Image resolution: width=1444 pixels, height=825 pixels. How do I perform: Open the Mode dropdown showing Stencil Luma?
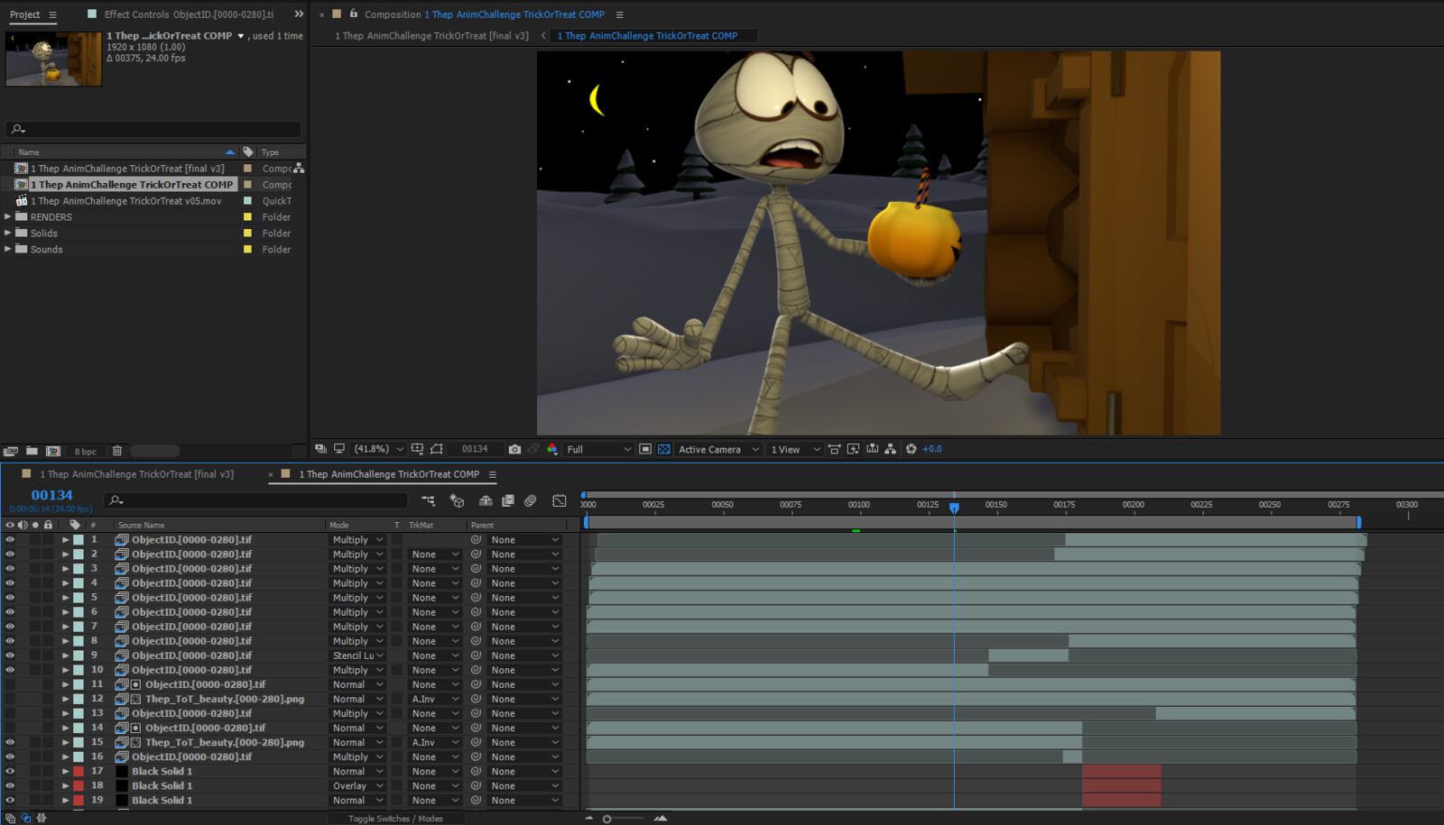pyautogui.click(x=356, y=655)
